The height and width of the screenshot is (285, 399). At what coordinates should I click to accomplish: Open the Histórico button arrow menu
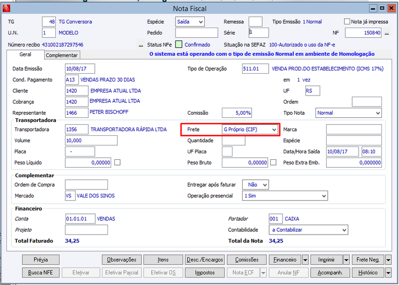388,273
